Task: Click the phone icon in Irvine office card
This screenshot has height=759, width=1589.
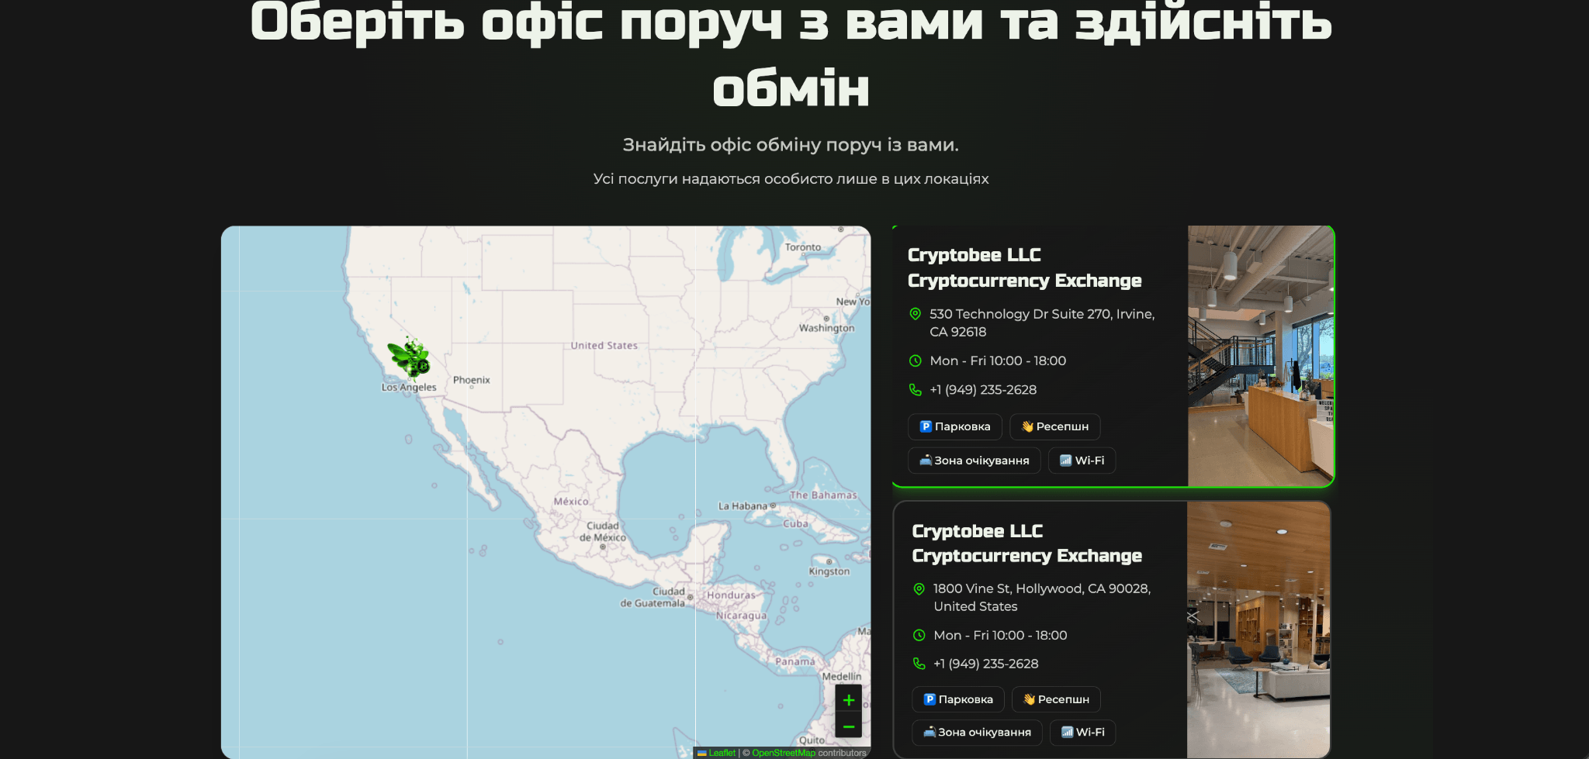Action: coord(916,390)
